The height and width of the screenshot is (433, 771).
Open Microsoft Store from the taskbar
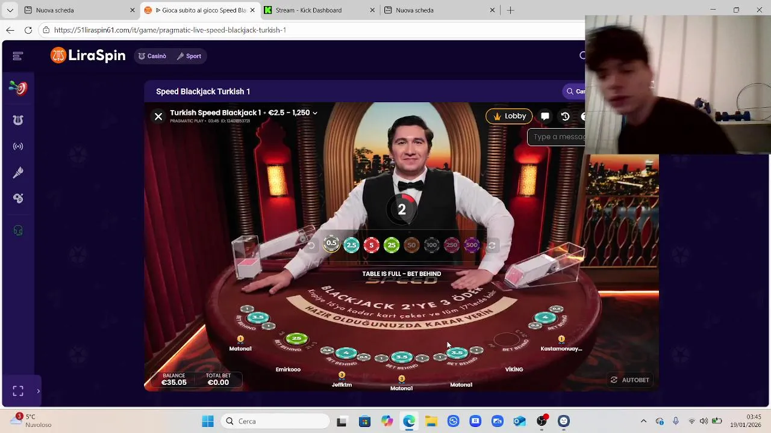[364, 421]
